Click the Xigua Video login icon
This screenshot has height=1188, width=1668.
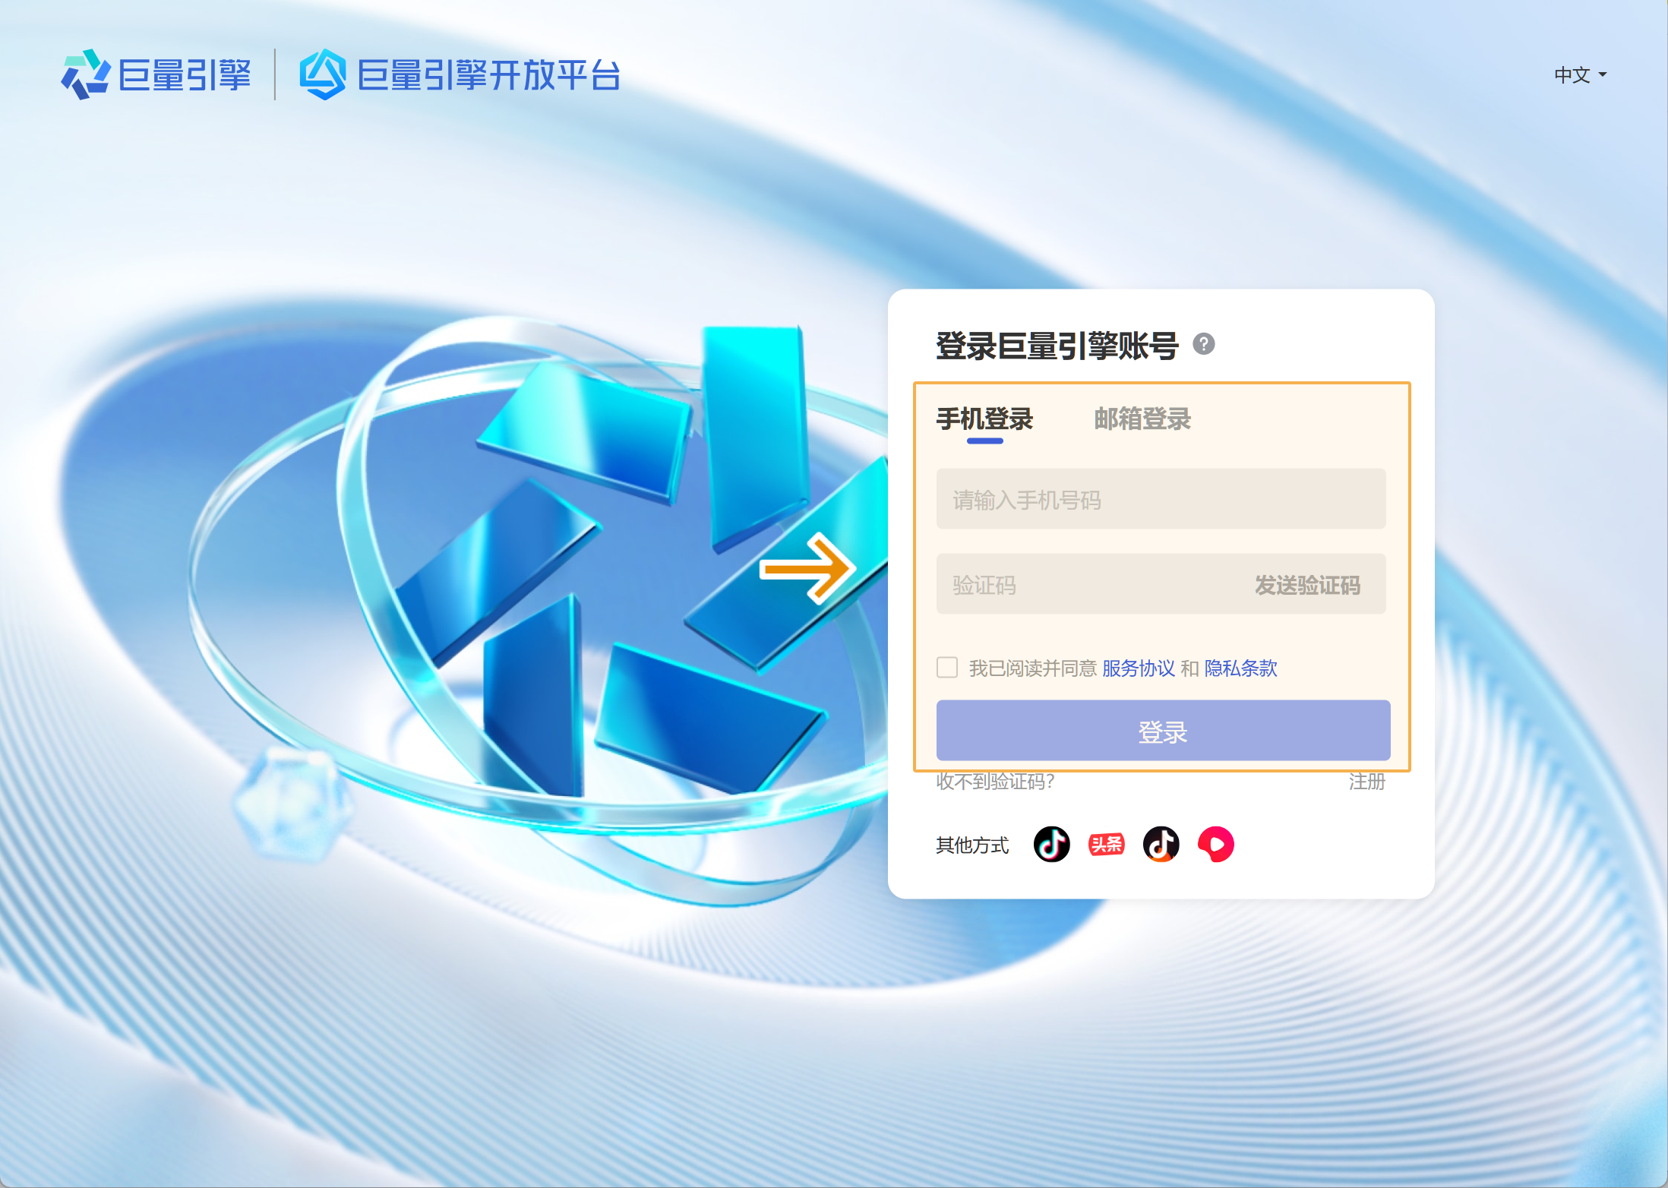[x=1215, y=843]
